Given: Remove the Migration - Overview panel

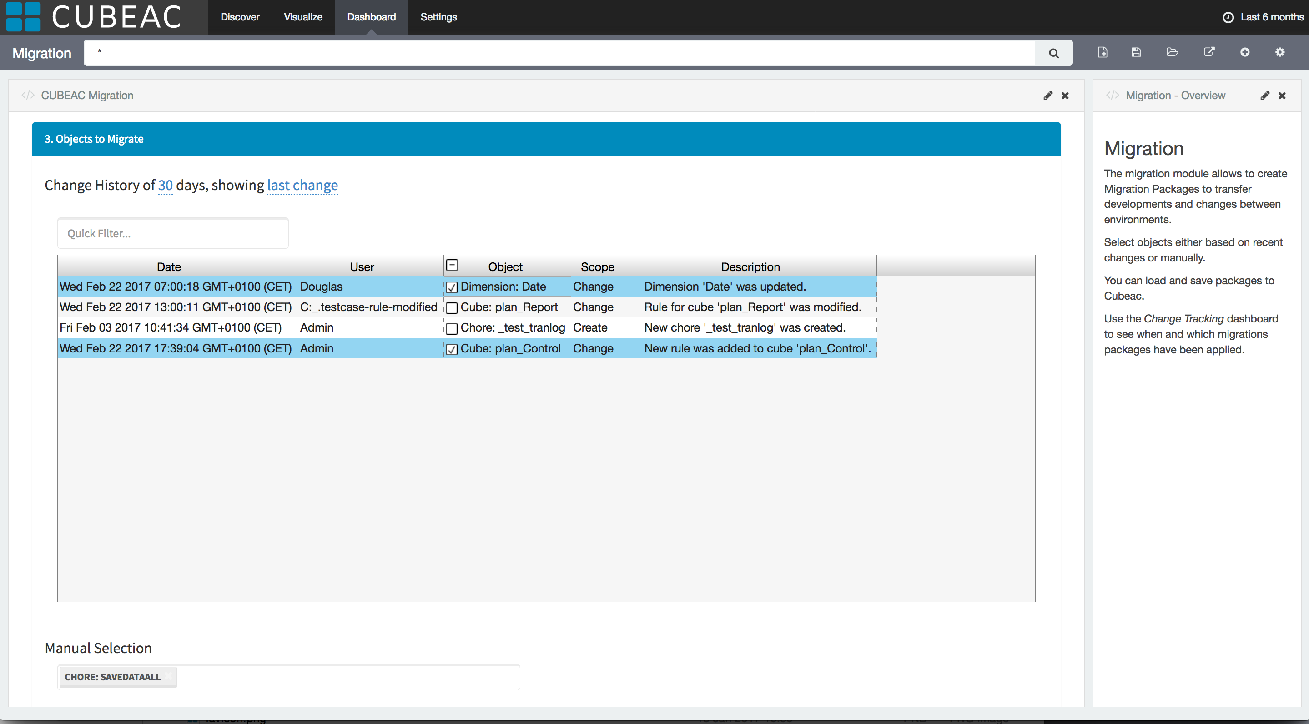Looking at the screenshot, I should tap(1282, 96).
